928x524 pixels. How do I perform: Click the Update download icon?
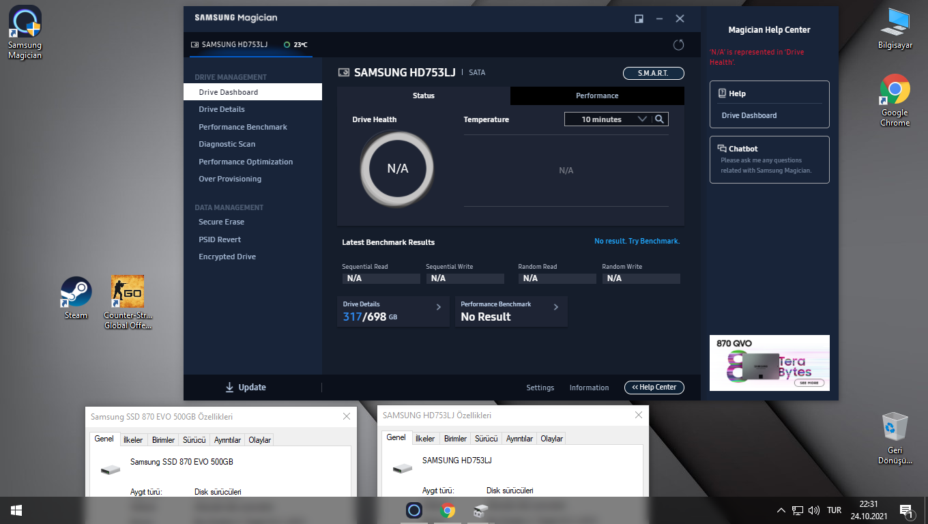click(229, 388)
